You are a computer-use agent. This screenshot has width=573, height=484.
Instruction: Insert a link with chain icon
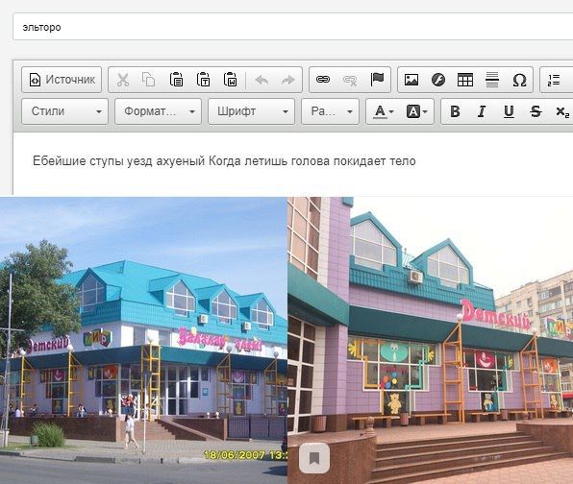(x=323, y=80)
